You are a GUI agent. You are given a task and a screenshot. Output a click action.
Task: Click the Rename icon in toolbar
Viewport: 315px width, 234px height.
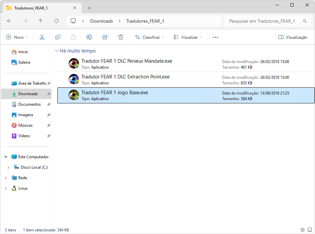(89, 37)
